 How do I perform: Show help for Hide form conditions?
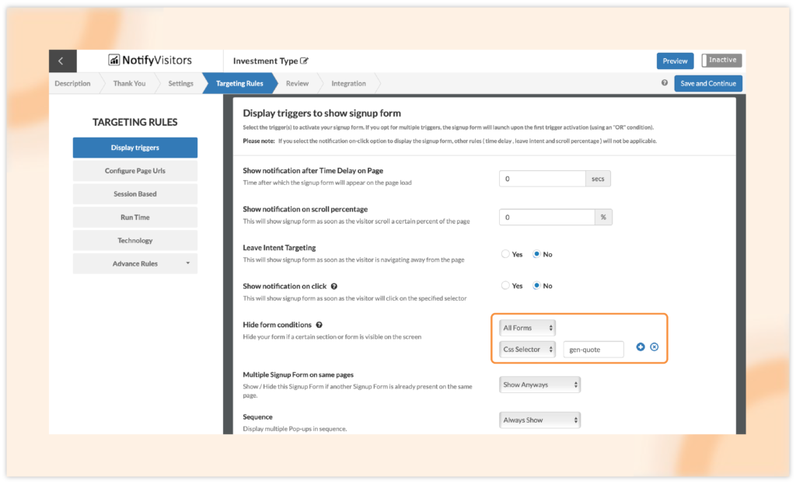click(319, 325)
